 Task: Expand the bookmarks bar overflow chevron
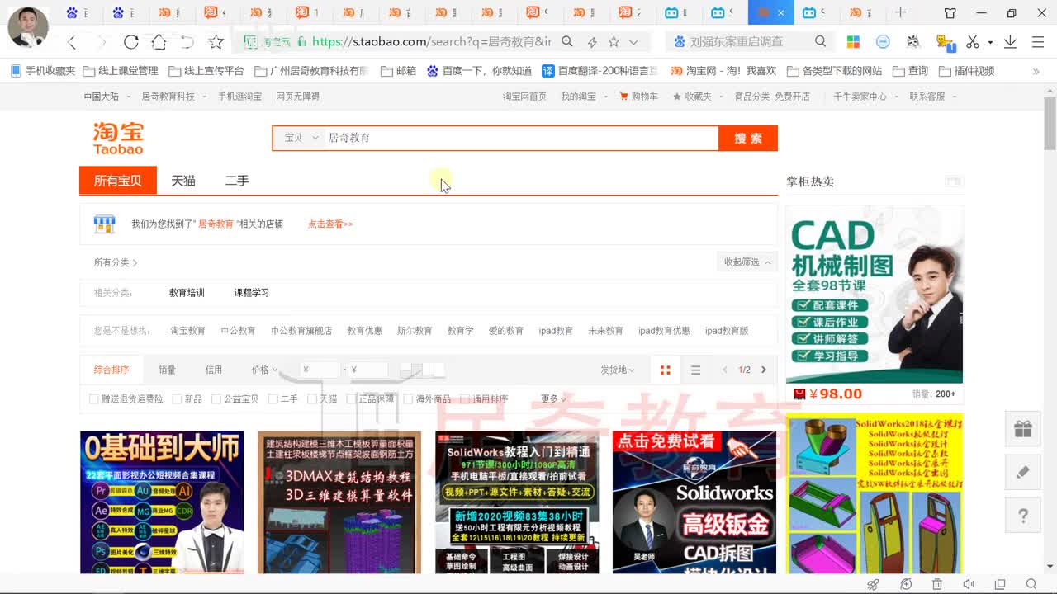click(1036, 71)
